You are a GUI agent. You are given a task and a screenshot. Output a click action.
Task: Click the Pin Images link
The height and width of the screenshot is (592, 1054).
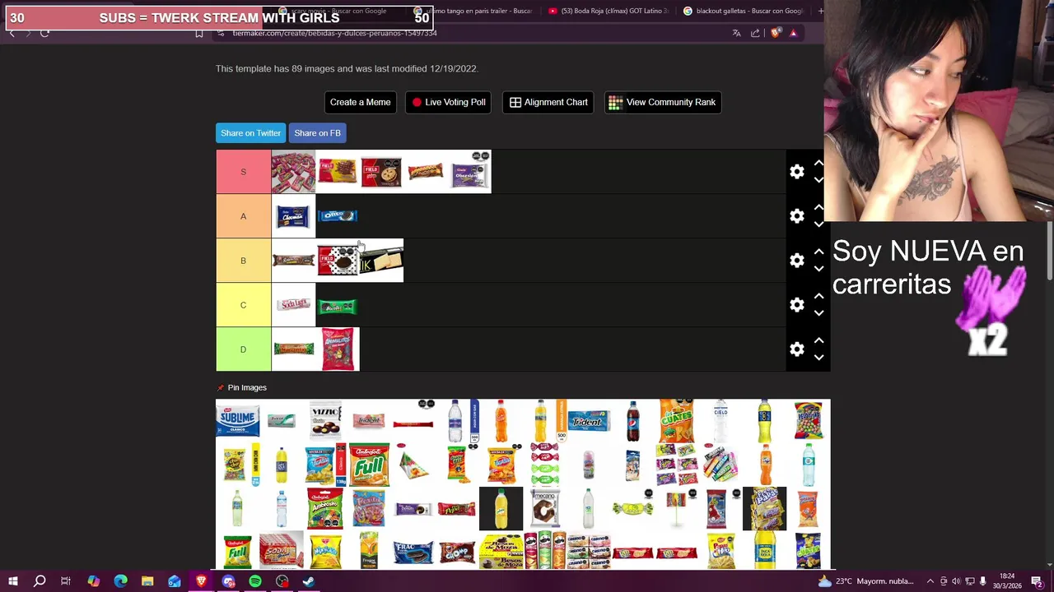pyautogui.click(x=247, y=387)
